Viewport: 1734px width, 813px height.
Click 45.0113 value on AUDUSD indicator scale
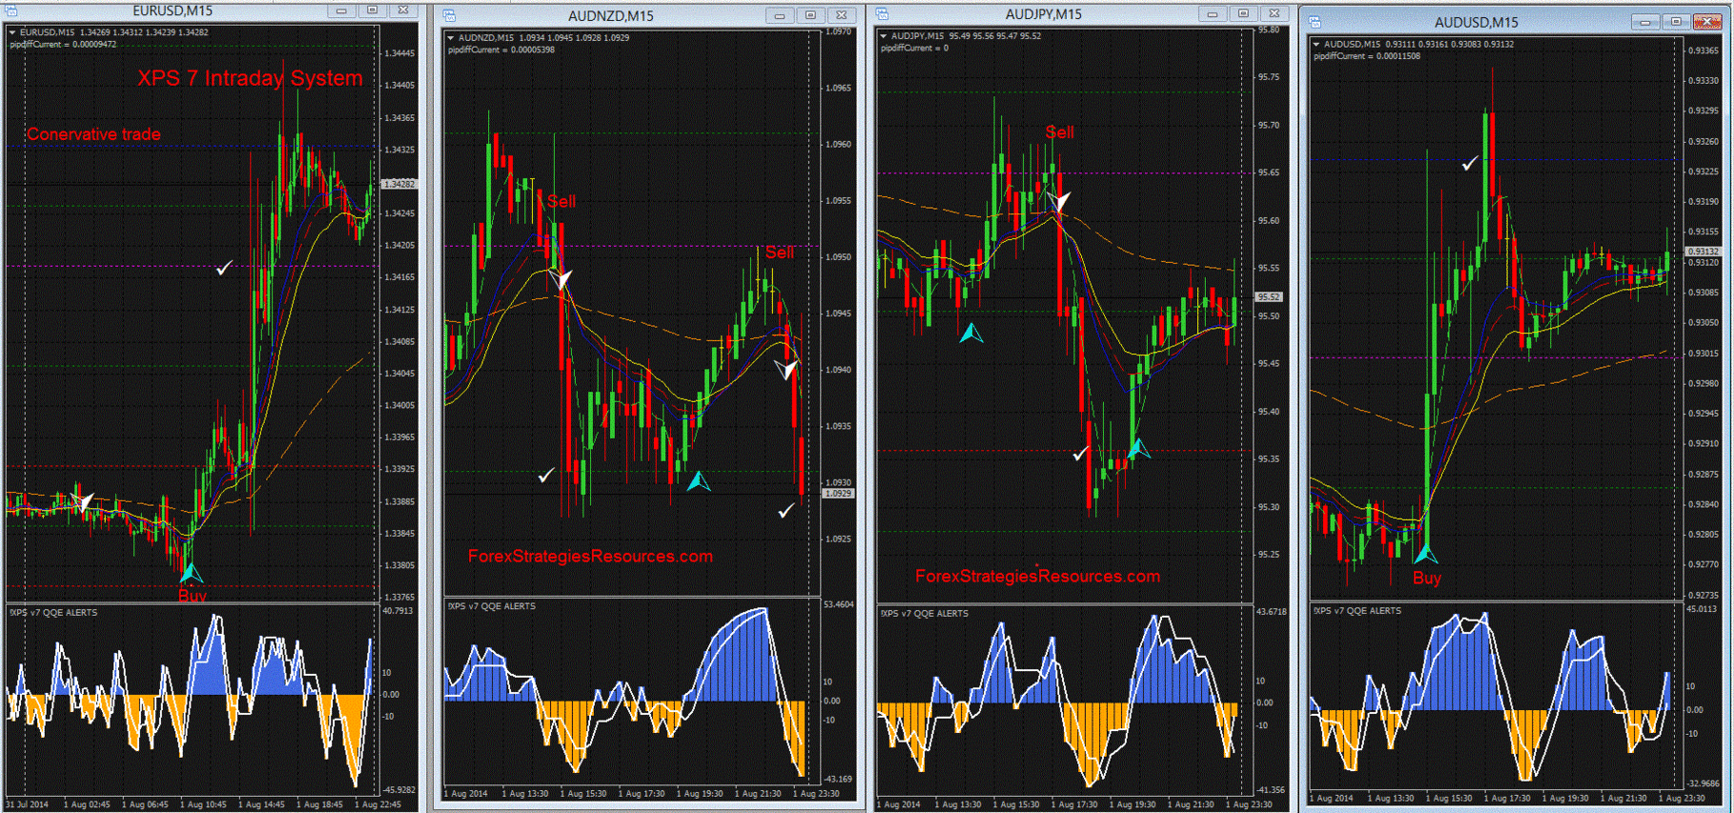1702,608
